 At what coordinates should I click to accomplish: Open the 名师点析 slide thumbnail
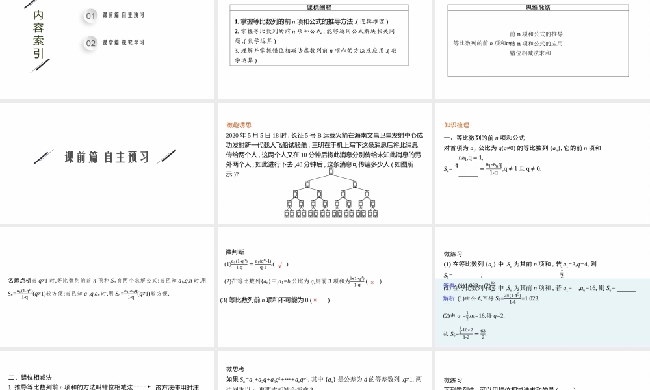pyautogui.click(x=107, y=287)
